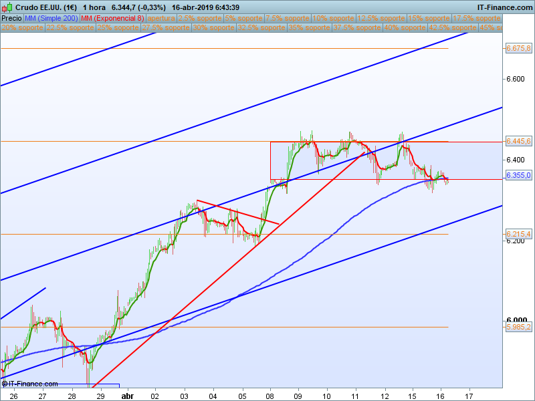Select the 5% soporte label
This screenshot has width=535, height=401.
(x=243, y=19)
